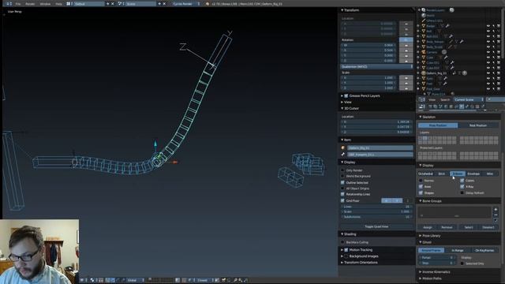Lock the Scale Z transform channel

coord(406,88)
